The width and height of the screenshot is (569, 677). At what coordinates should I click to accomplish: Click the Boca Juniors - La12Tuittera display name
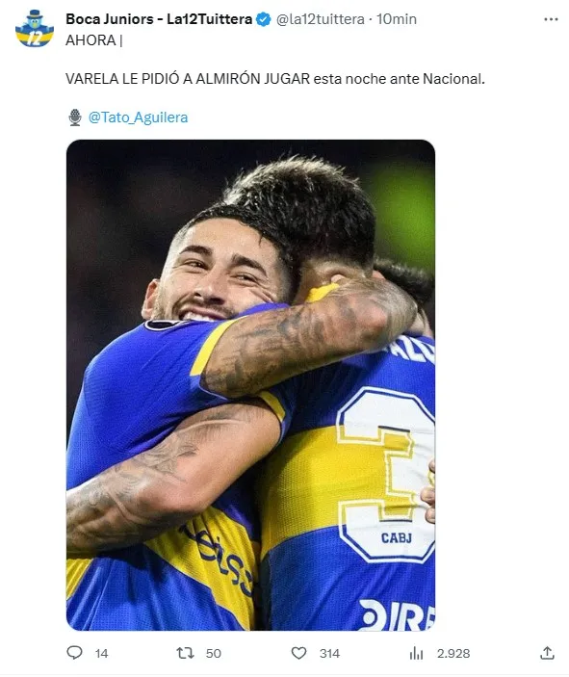coord(159,19)
